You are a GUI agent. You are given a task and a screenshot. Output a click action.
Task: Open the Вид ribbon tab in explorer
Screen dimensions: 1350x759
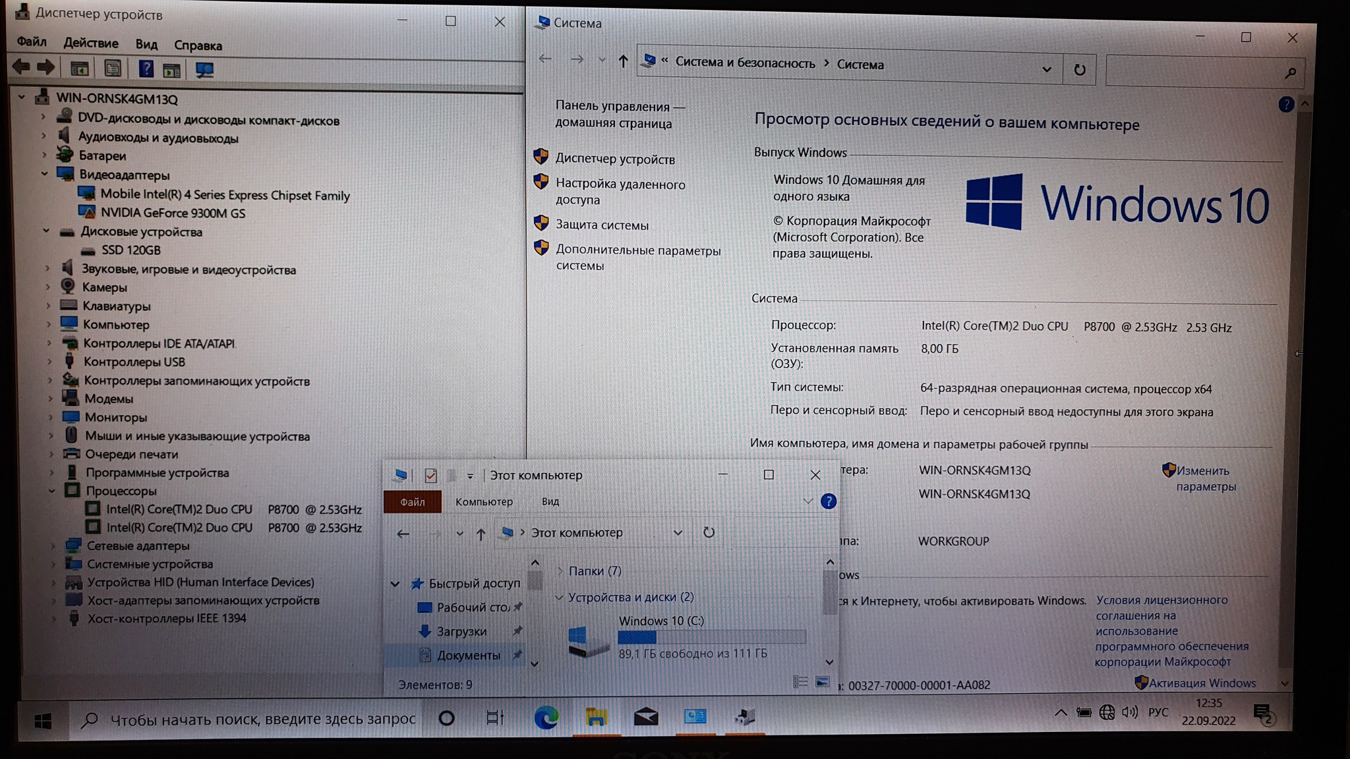click(x=550, y=502)
